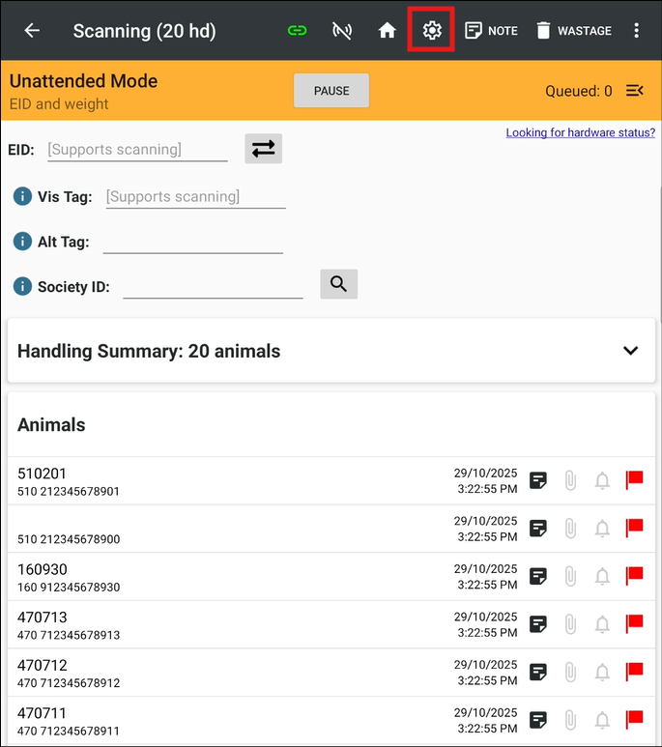This screenshot has height=747, width=662.
Task: Toggle the EID swap arrows button
Action: click(263, 149)
